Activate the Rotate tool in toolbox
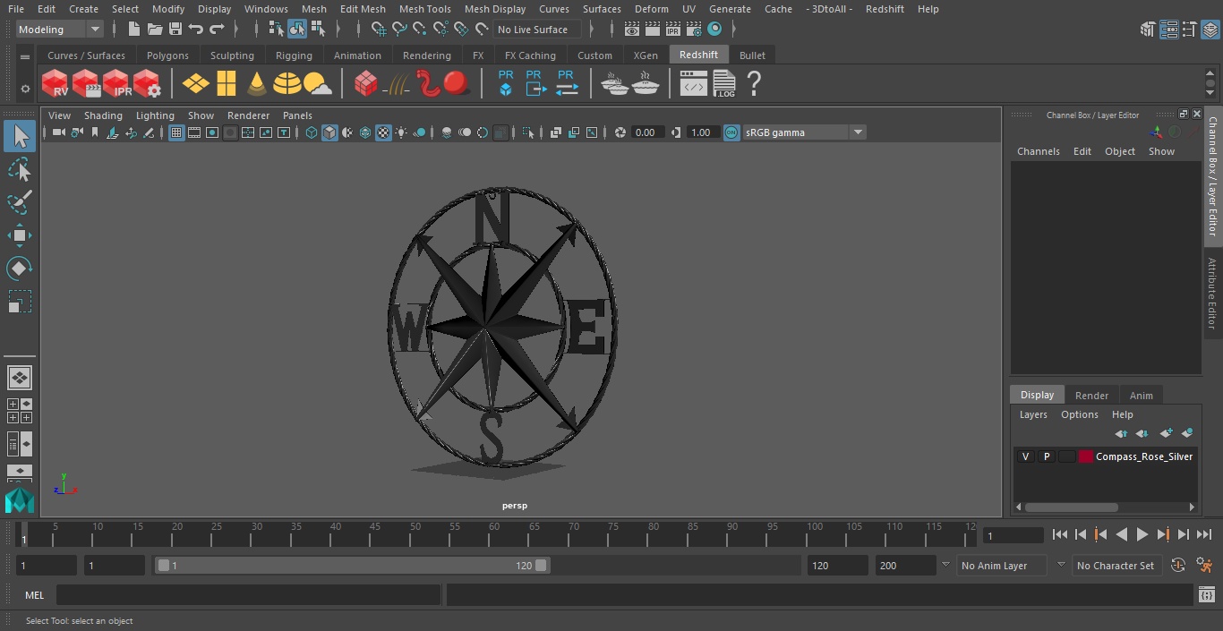Viewport: 1223px width, 631px height. [x=20, y=269]
